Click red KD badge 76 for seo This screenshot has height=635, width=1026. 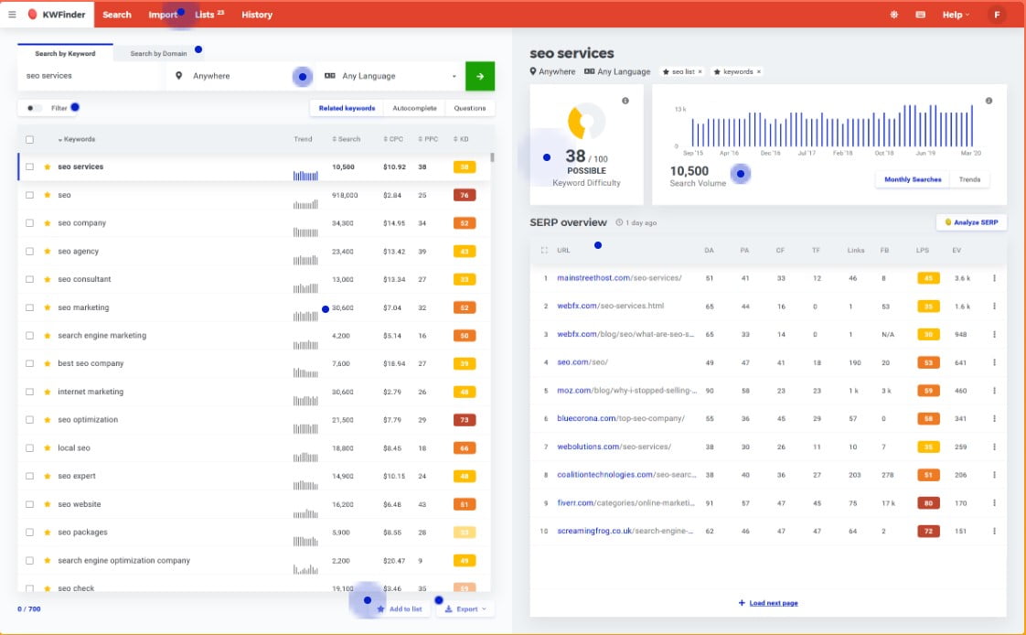(465, 195)
